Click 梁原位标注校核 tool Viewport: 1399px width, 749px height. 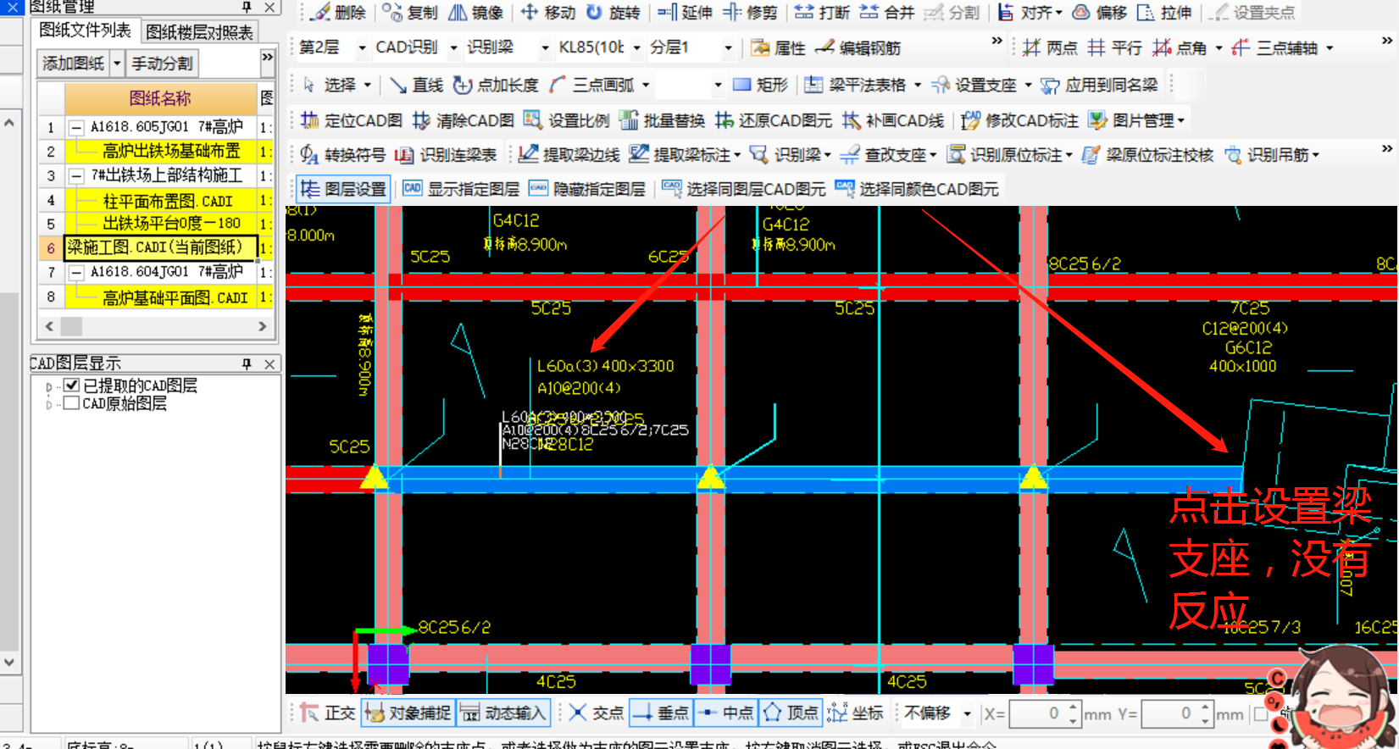pyautogui.click(x=1148, y=154)
